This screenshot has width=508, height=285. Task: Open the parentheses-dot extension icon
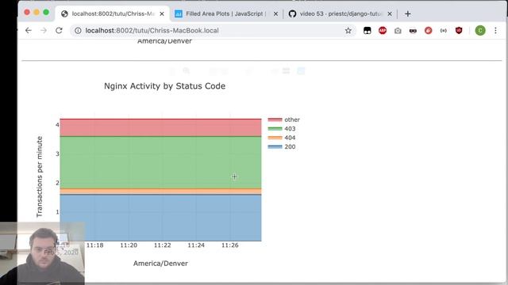click(x=444, y=30)
